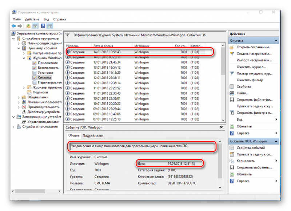
Task: Click the Просмотр событий tree icon
Action: coord(24,48)
